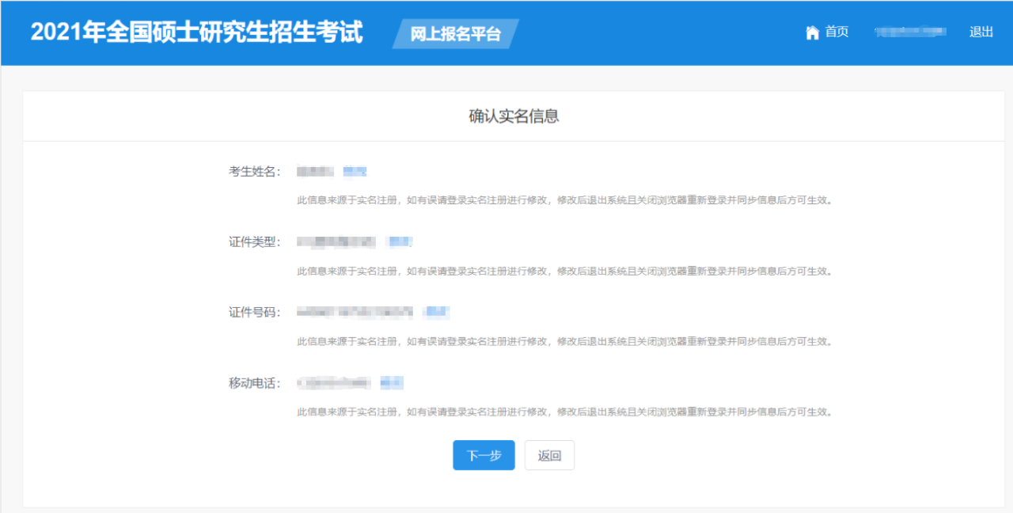Select the blurred 移动电话 value

pos(334,383)
